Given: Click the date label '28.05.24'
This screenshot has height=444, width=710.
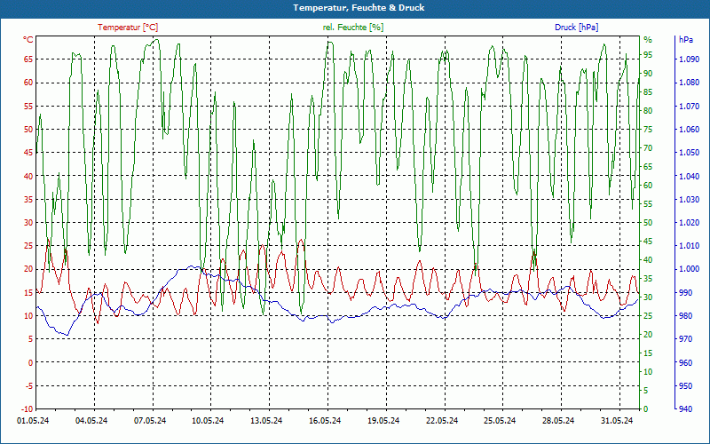Looking at the screenshot, I should pyautogui.click(x=558, y=421).
